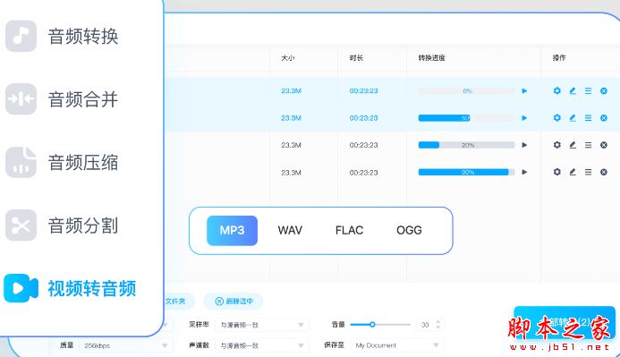620x357 pixels.
Task: Open settings gear for the 0% row
Action: pyautogui.click(x=556, y=91)
